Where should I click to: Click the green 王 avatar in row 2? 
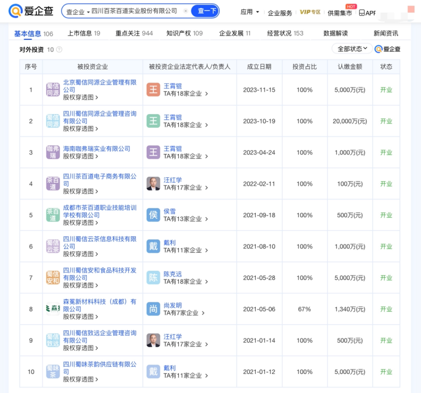pos(153,121)
